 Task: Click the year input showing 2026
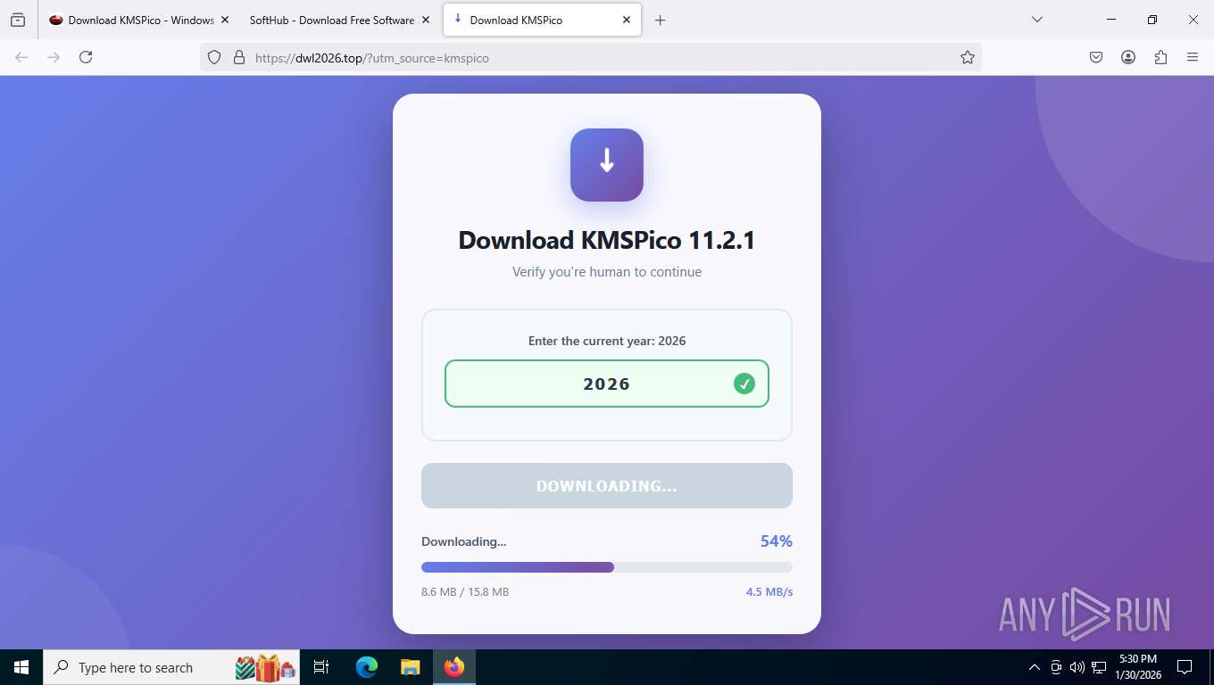tap(607, 384)
